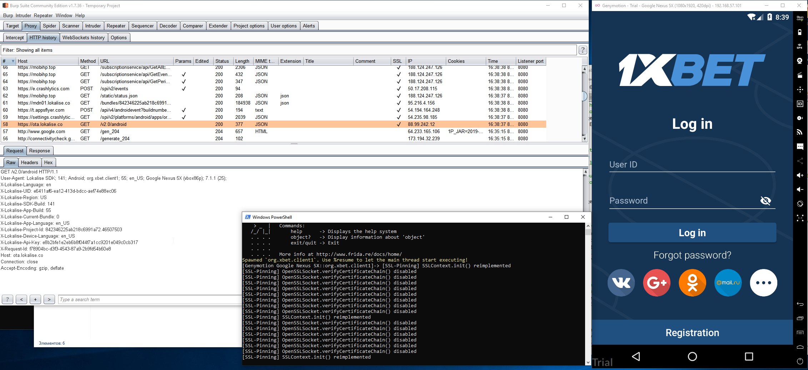Focus the User ID field
Viewport: 808px width, 370px height.
click(692, 165)
